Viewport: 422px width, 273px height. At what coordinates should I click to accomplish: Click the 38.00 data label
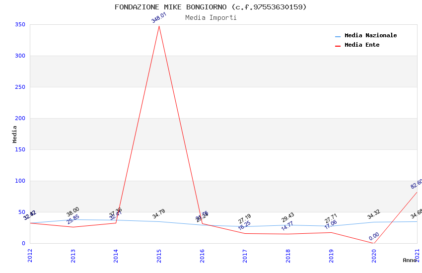click(73, 211)
